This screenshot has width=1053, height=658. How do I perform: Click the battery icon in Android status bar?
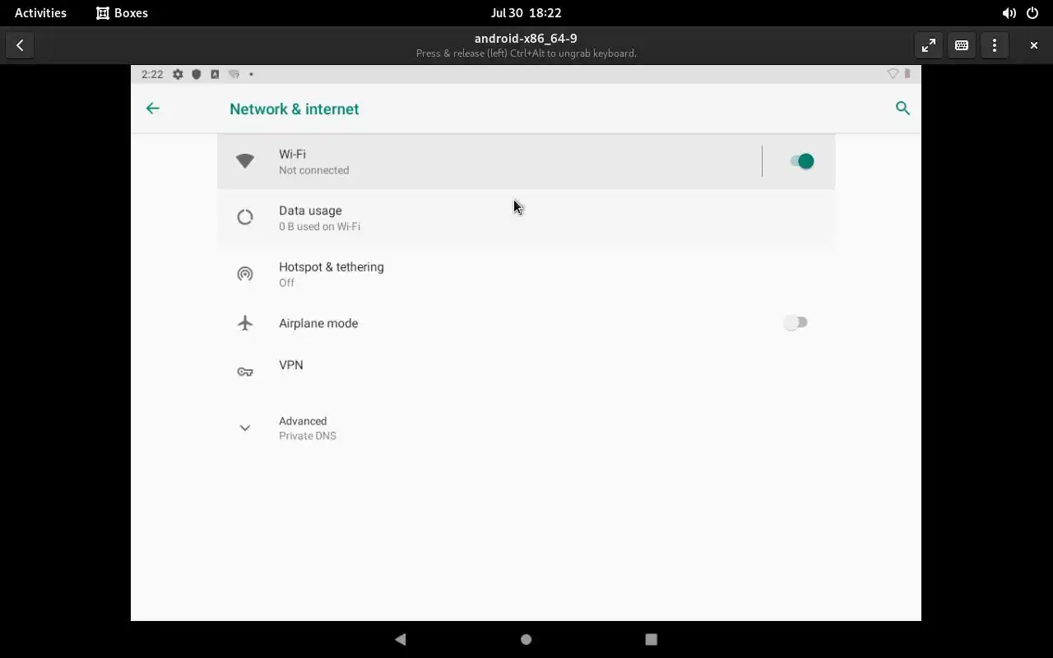click(x=907, y=74)
